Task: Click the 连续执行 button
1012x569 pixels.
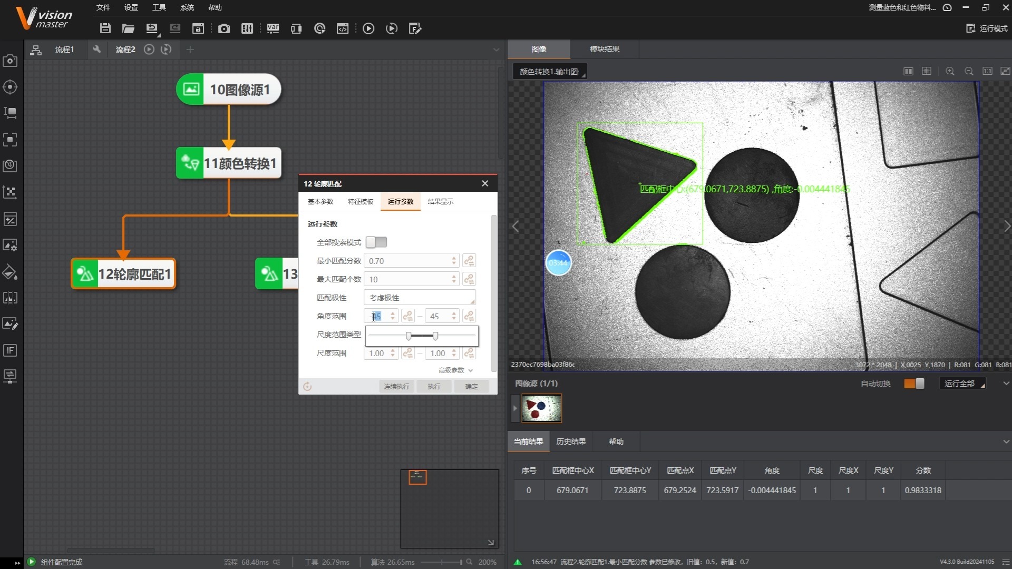Action: (x=396, y=387)
